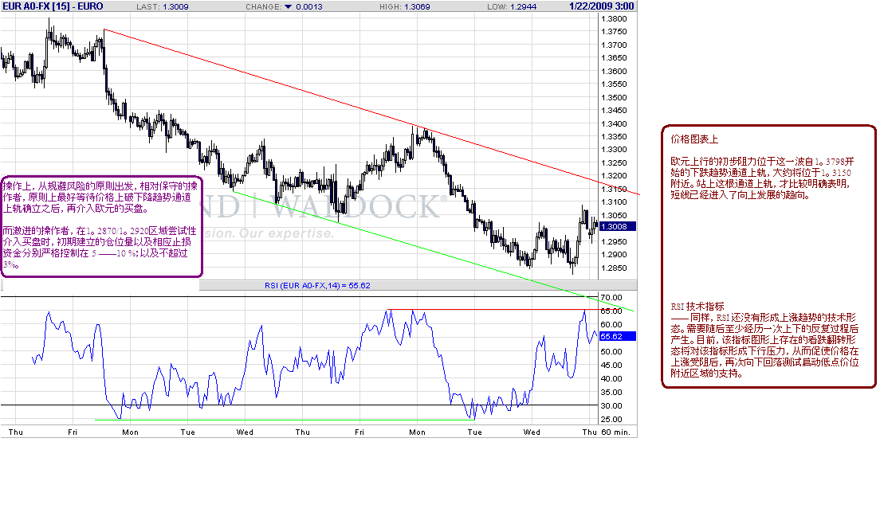Click the 1.3500 price axis label
Screen dimensions: 880x532
tap(614, 97)
